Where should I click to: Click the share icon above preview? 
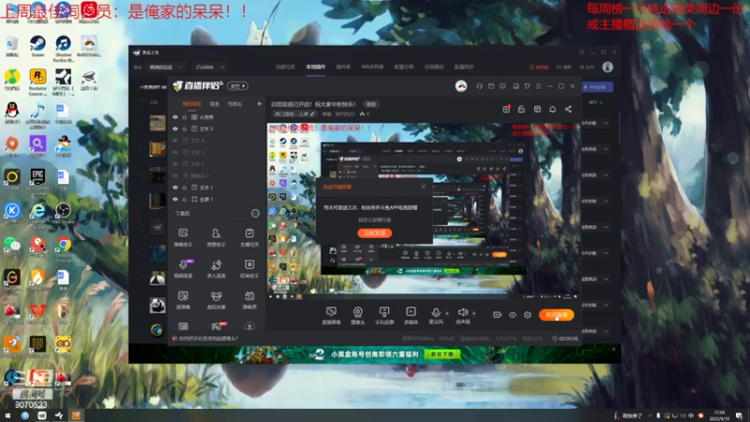pyautogui.click(x=568, y=109)
